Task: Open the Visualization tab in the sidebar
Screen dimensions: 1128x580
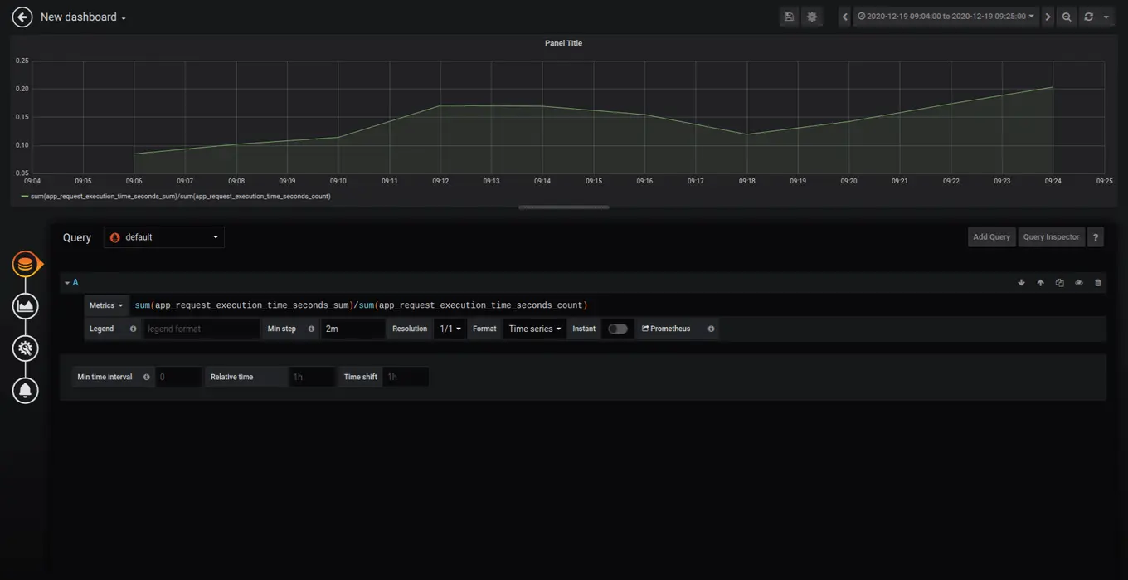Action: 26,306
